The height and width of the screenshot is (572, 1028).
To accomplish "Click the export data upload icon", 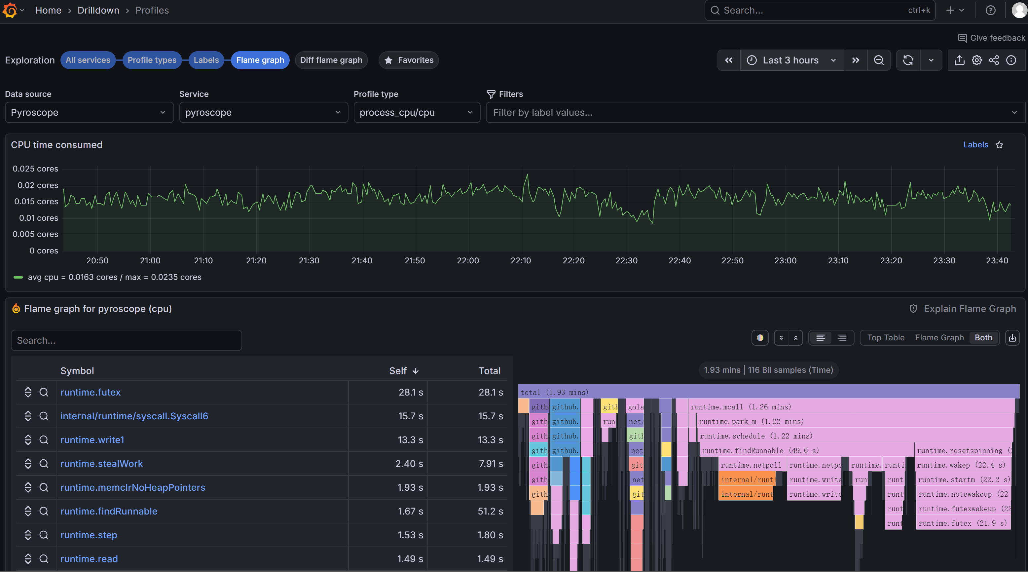I will tap(959, 60).
